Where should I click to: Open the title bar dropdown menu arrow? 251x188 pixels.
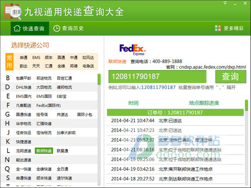225,3
